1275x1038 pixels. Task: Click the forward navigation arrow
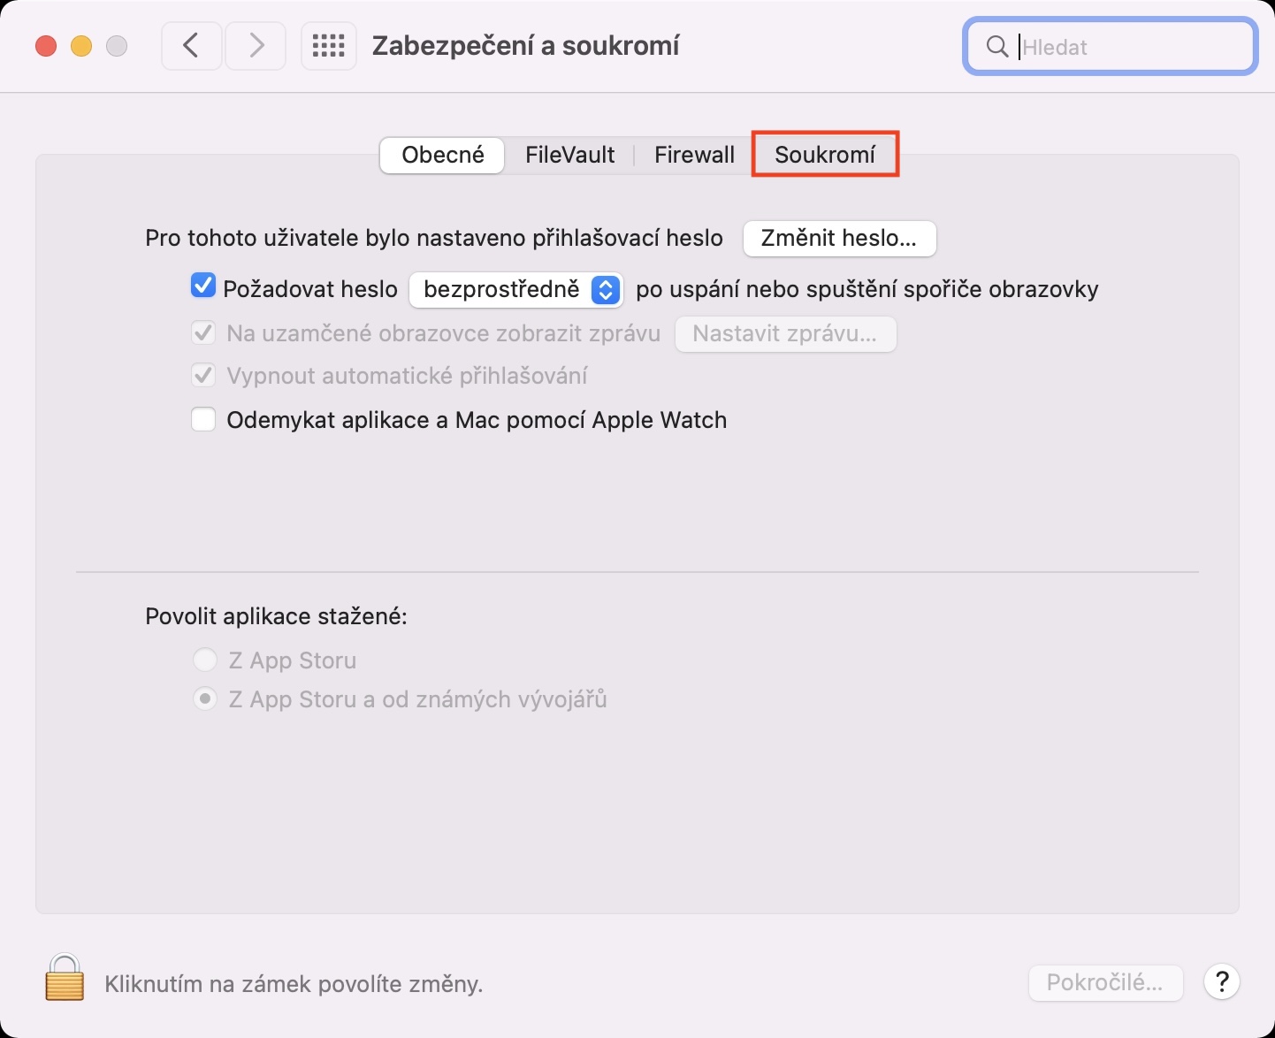(256, 46)
